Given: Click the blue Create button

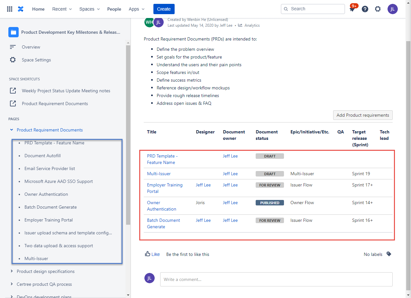Looking at the screenshot, I should click(164, 9).
